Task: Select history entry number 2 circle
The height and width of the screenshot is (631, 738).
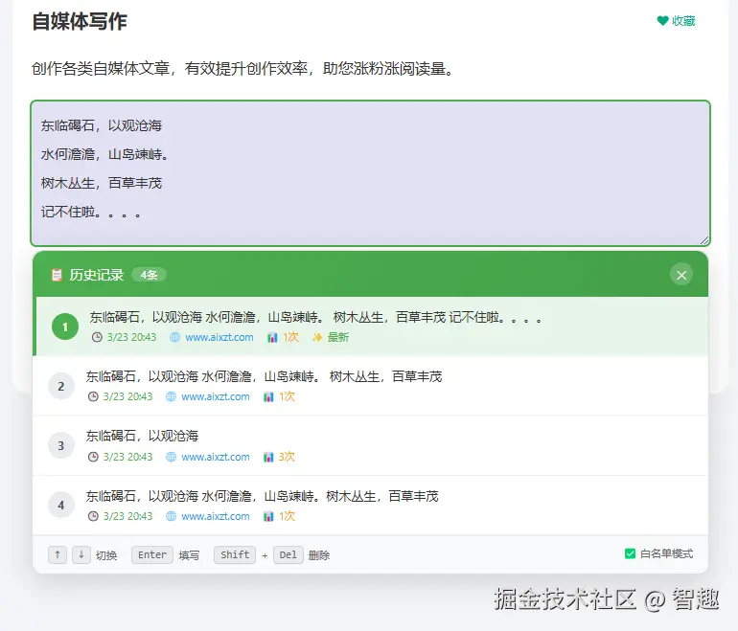Action: pyautogui.click(x=61, y=386)
